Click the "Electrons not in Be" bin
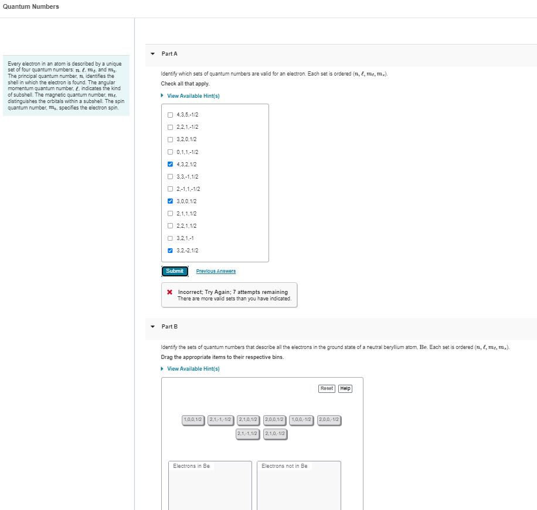 point(299,486)
